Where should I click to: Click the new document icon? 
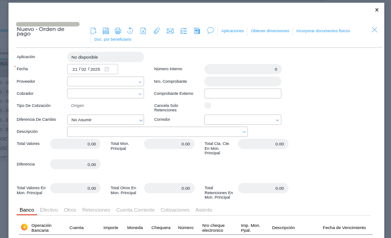93,31
